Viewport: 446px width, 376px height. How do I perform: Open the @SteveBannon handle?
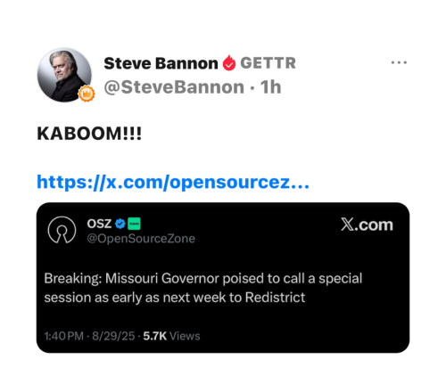point(174,87)
